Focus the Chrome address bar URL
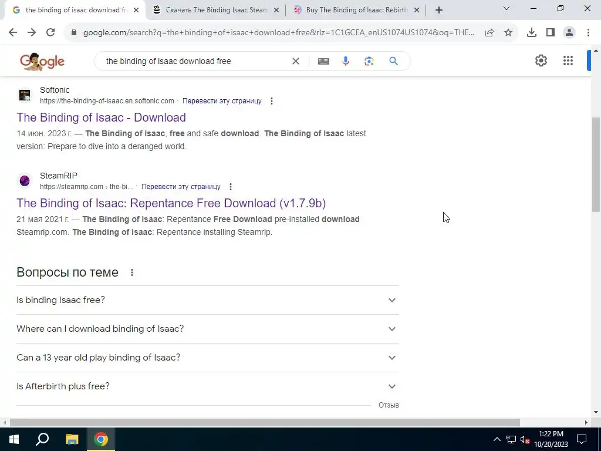The height and width of the screenshot is (451, 601). (279, 33)
